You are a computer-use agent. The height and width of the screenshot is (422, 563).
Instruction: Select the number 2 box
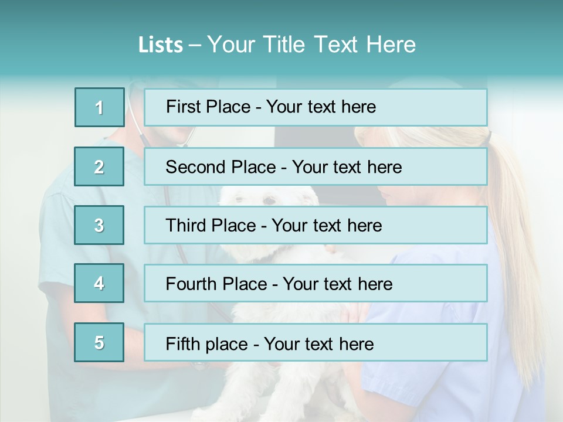point(99,166)
